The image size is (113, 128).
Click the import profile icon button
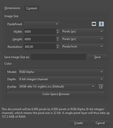101,87
